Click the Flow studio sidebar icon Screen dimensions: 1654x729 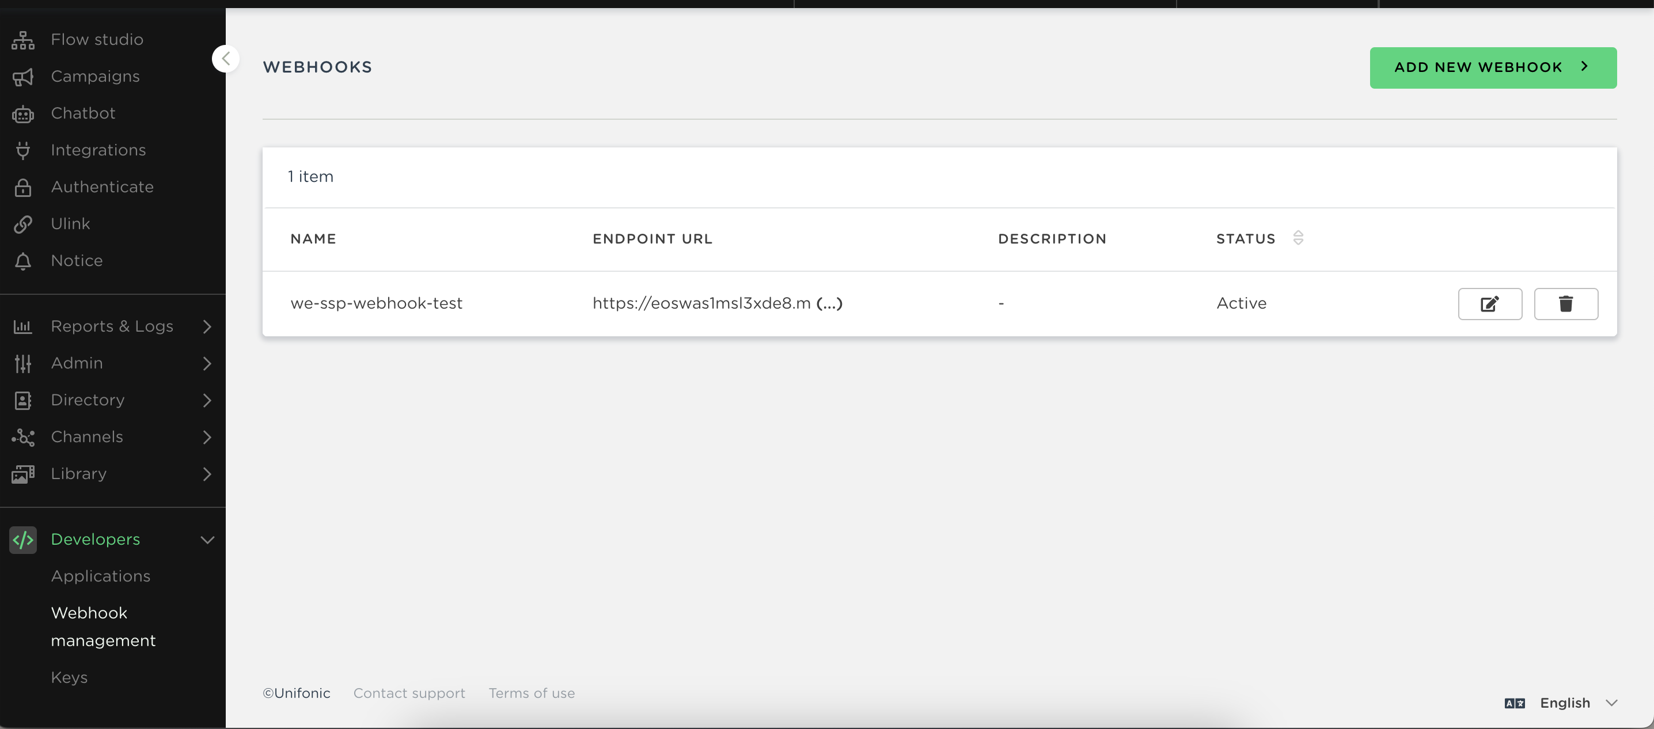[23, 40]
